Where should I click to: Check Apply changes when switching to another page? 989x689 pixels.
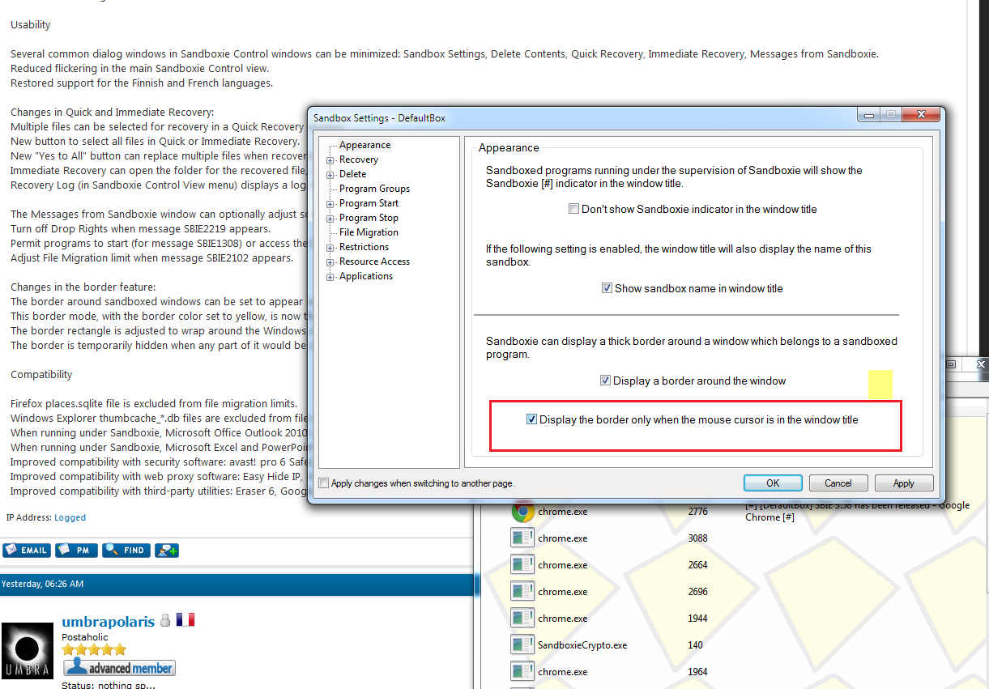(324, 483)
